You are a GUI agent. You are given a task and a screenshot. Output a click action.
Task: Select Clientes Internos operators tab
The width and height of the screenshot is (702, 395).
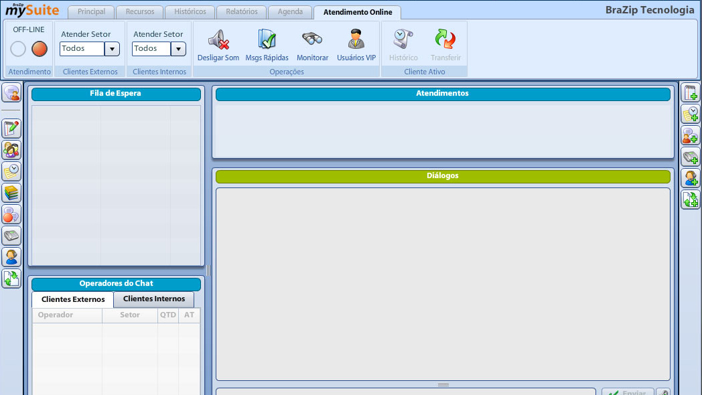154,299
